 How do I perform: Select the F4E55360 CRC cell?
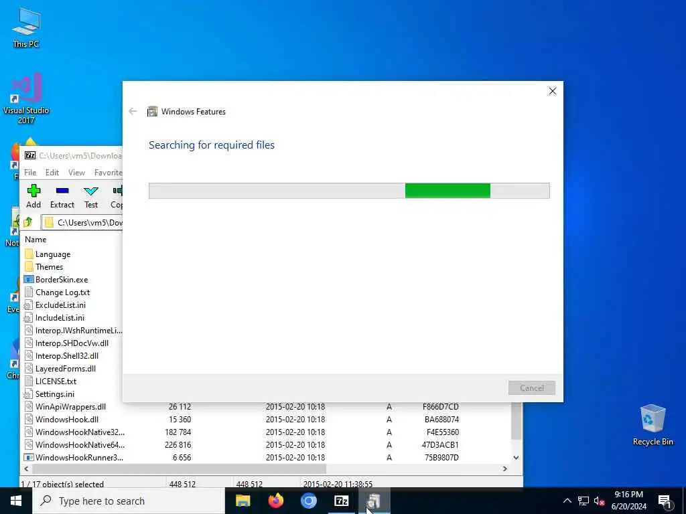(442, 432)
